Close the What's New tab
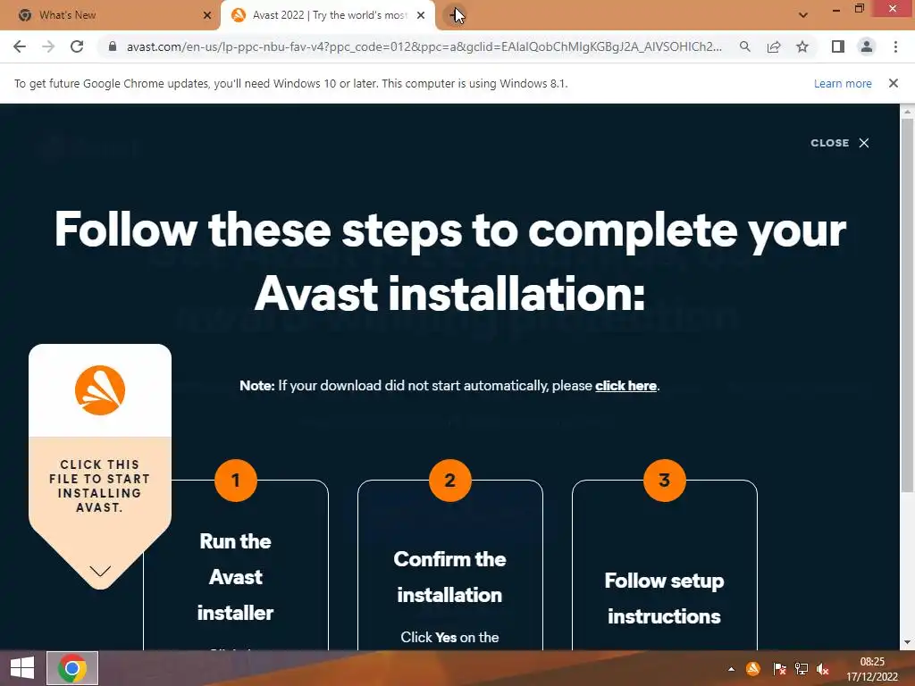915x686 pixels. [x=207, y=15]
